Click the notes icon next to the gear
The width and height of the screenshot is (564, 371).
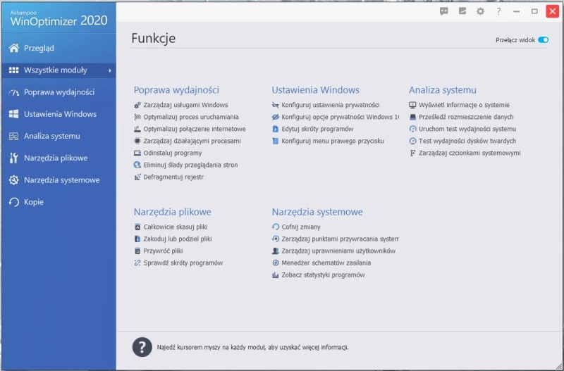pos(462,11)
